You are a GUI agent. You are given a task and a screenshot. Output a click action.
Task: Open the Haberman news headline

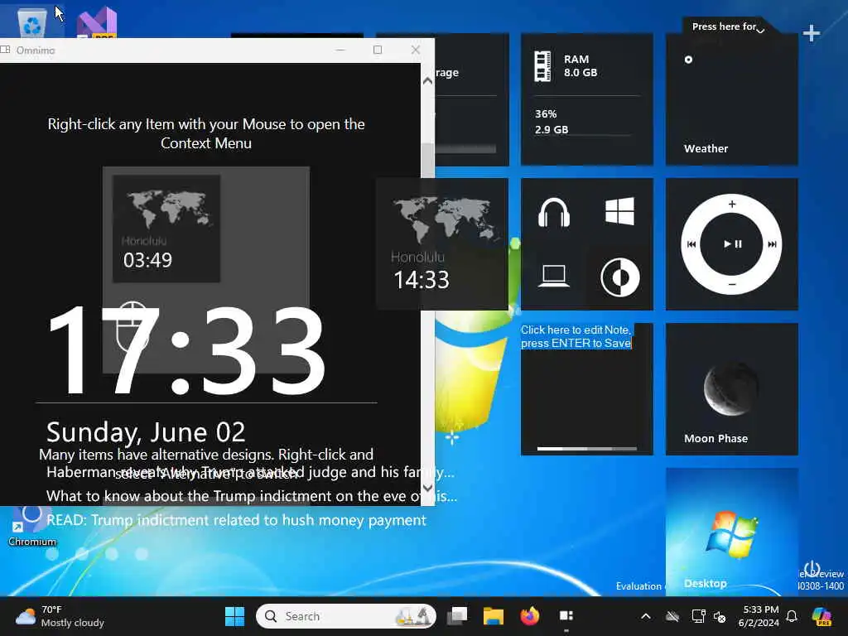(x=250, y=472)
